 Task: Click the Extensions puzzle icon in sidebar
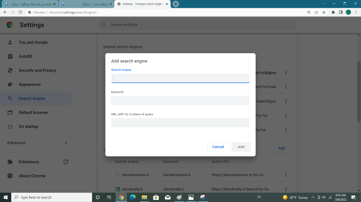pos(10,162)
